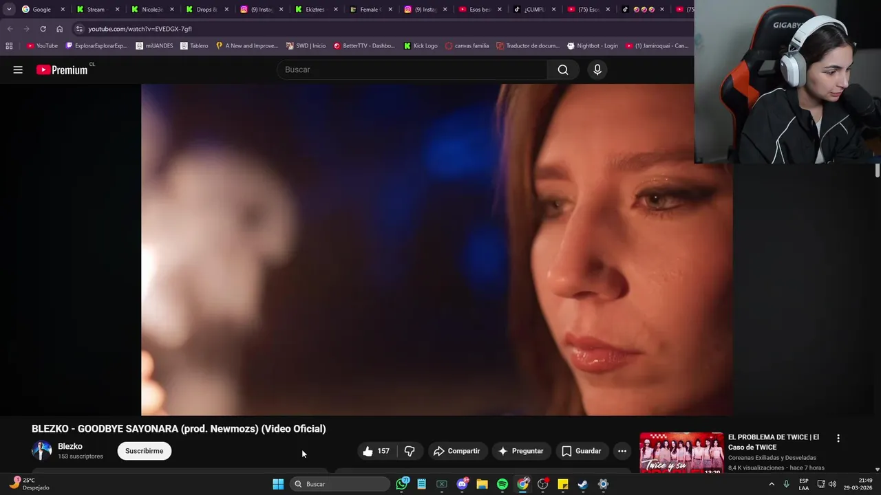This screenshot has width=881, height=495.
Task: Open the apps grid in bookmarks bar
Action: tap(9, 46)
